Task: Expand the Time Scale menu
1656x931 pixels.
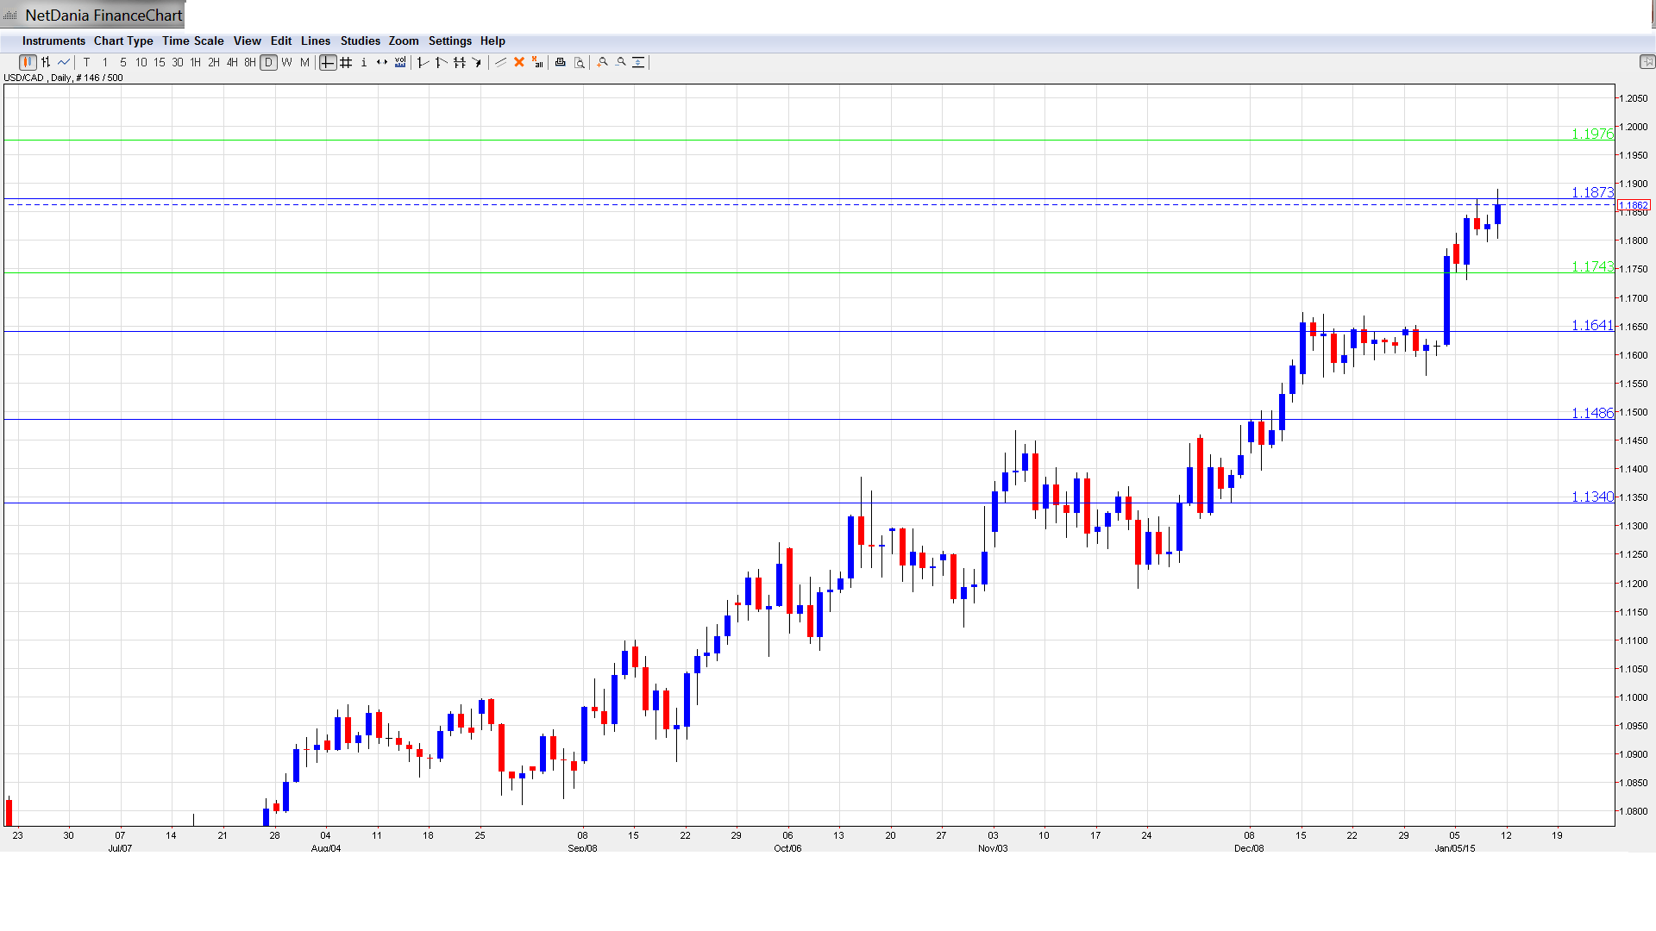Action: [x=192, y=41]
